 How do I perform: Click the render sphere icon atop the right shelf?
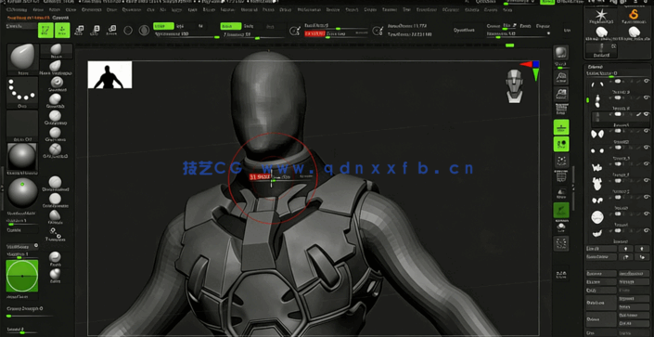click(x=561, y=53)
